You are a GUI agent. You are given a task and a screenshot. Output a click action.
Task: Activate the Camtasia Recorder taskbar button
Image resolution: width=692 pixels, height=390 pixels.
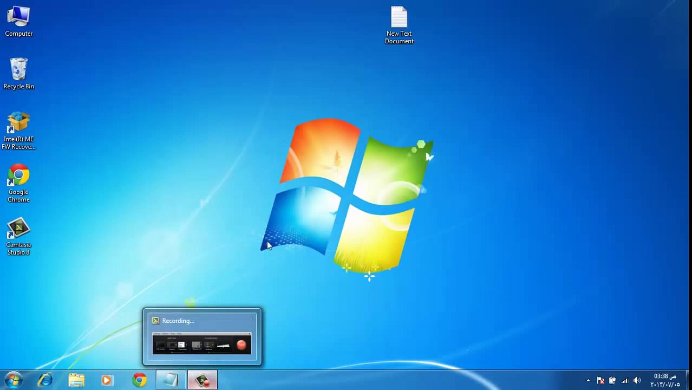click(203, 380)
